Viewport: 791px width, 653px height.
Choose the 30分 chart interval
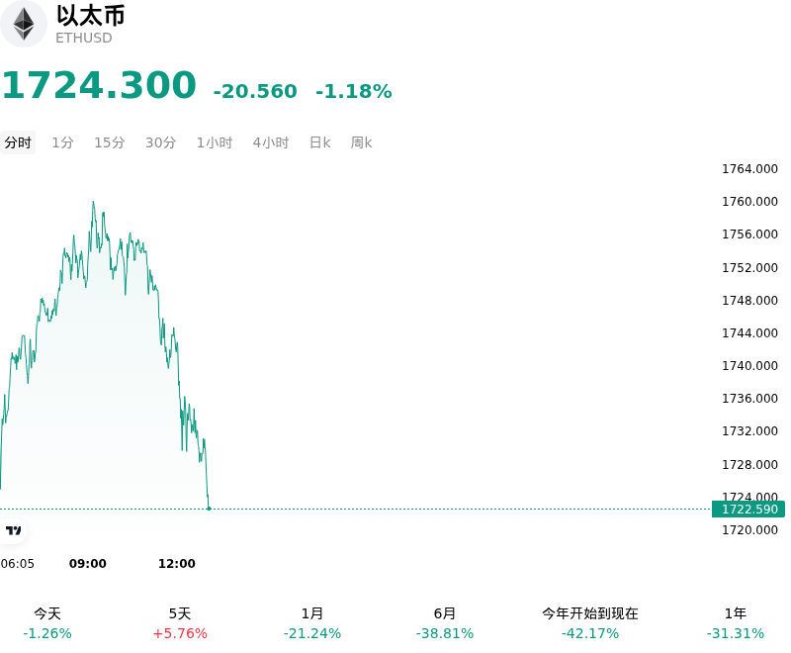(160, 142)
